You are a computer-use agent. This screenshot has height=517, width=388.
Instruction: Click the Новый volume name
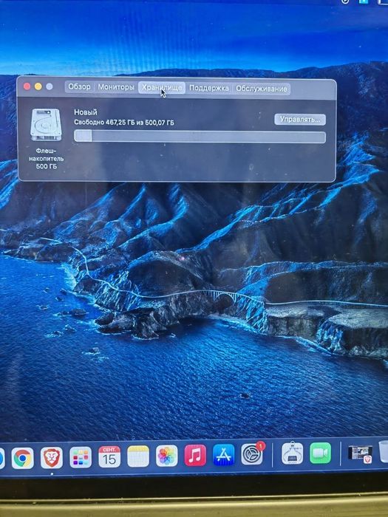86,112
